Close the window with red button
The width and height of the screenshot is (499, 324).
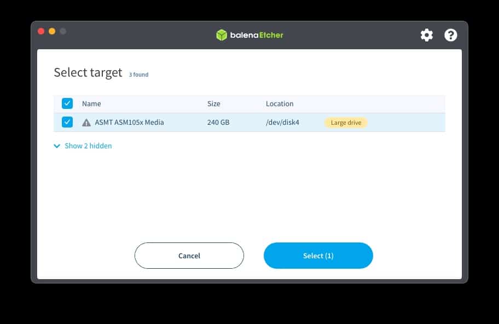41,31
